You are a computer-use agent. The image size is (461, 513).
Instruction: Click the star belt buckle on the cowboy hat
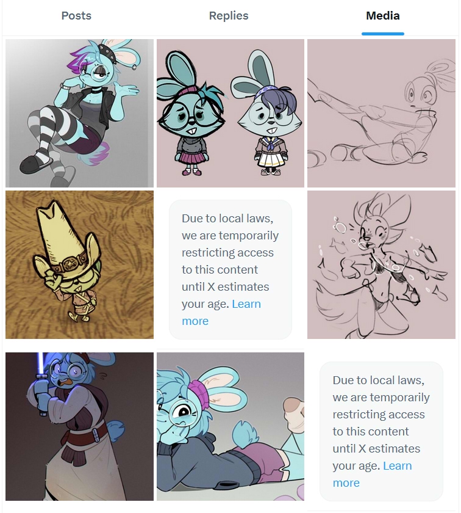point(70,263)
